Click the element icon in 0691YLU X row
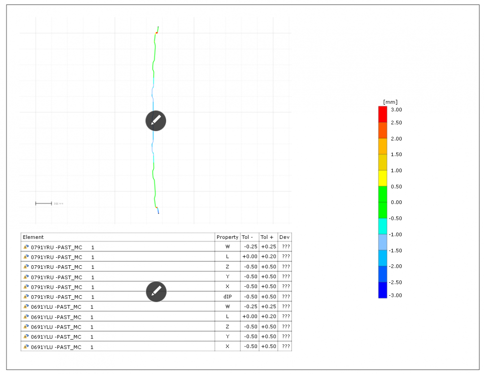 click(x=26, y=347)
